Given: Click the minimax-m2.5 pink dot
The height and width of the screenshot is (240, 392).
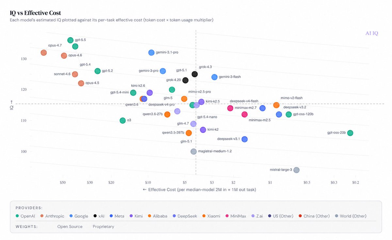Looking at the screenshot, I should [x=244, y=114].
